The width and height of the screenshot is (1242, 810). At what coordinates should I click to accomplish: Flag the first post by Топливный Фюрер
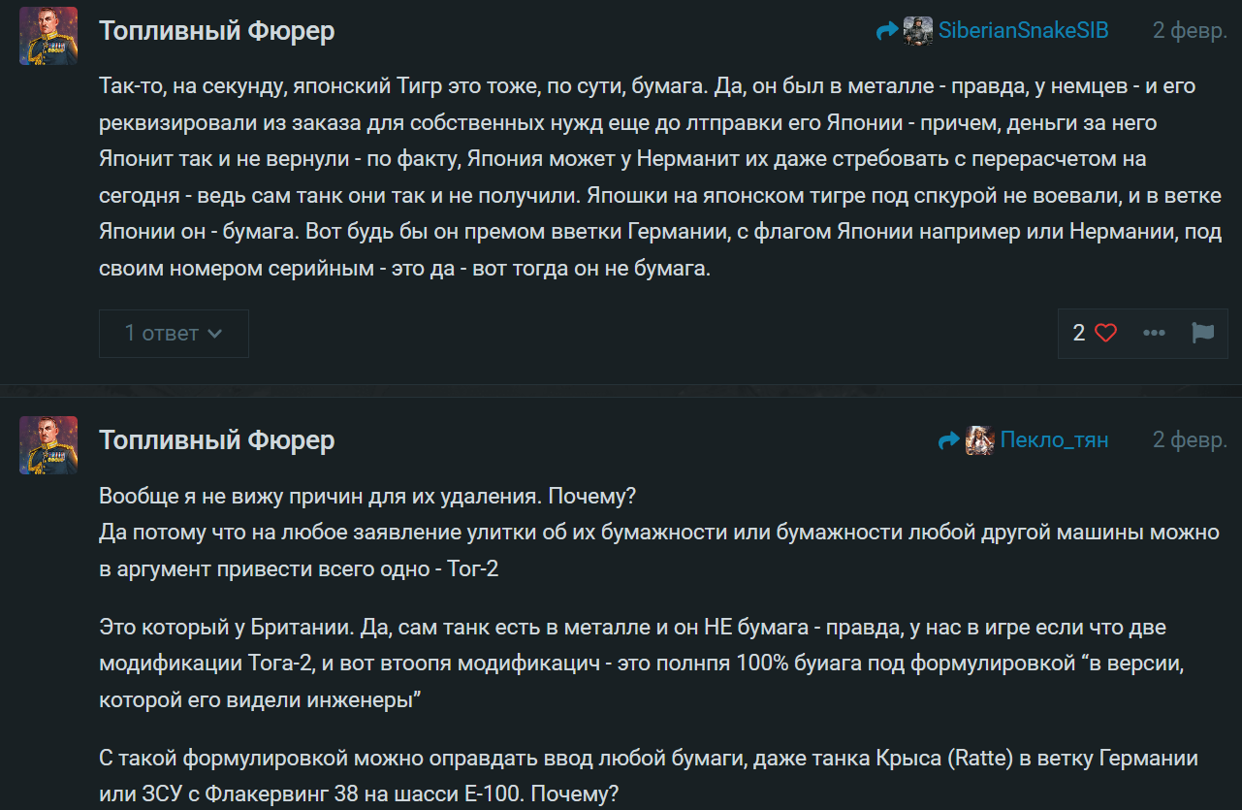[1202, 334]
